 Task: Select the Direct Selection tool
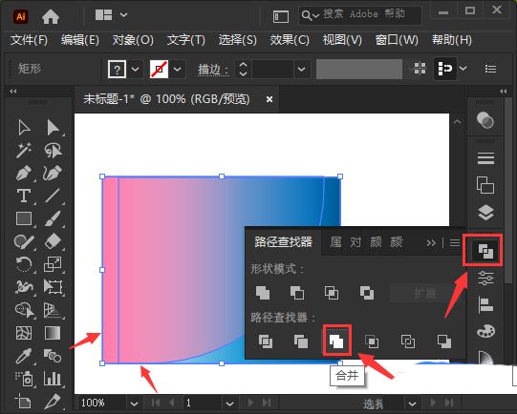54,128
